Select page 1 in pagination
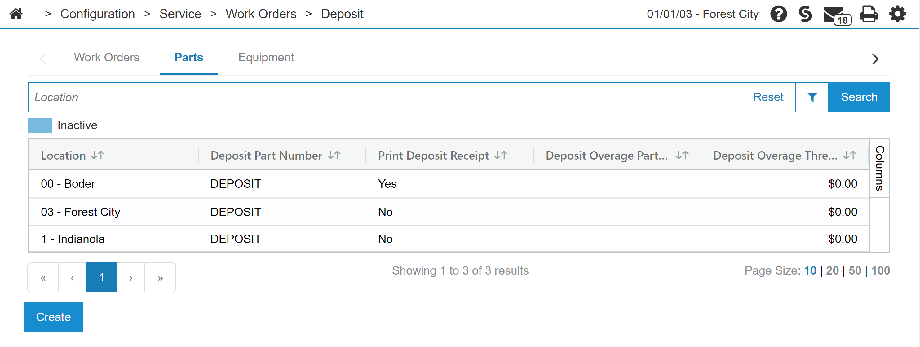Image resolution: width=920 pixels, height=347 pixels. click(x=102, y=277)
